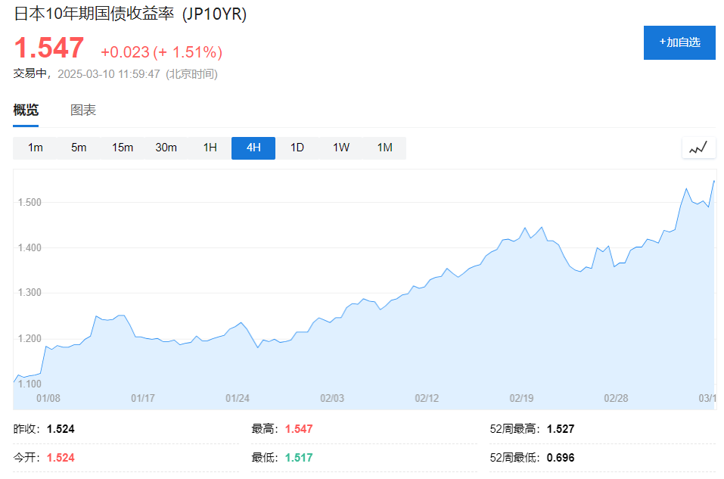Open the 概览 tab
This screenshot has width=724, height=479.
pyautogui.click(x=26, y=110)
